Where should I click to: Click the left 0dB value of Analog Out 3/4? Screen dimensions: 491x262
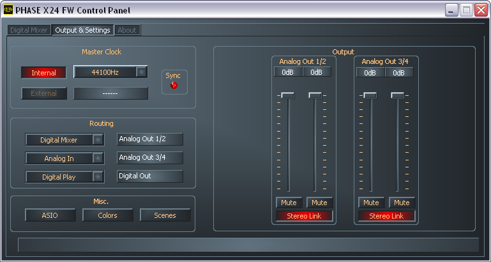[370, 72]
